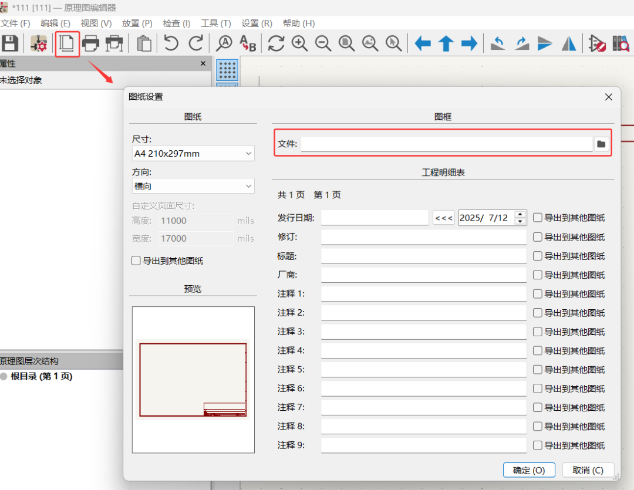This screenshot has width=634, height=490.
Task: Open the 编辑 (E) menu
Action: (55, 23)
